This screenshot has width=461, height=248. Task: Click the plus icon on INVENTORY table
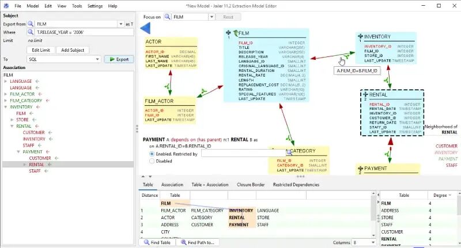point(360,36)
